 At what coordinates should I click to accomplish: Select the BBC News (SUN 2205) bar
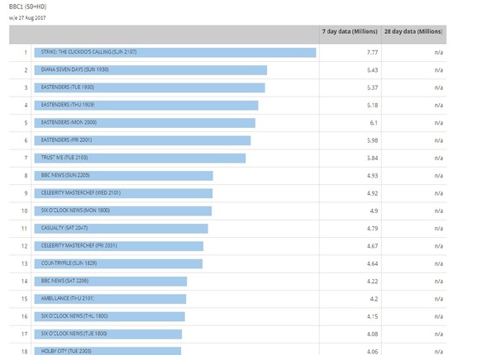[x=124, y=175]
